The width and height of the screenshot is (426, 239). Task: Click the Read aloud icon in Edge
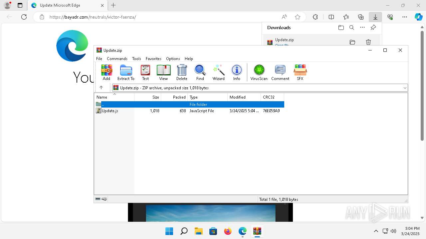pyautogui.click(x=284, y=17)
